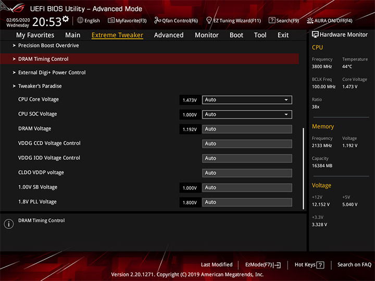The image size is (375, 281).
Task: Click EzMode(F7) button
Action: [263, 265]
